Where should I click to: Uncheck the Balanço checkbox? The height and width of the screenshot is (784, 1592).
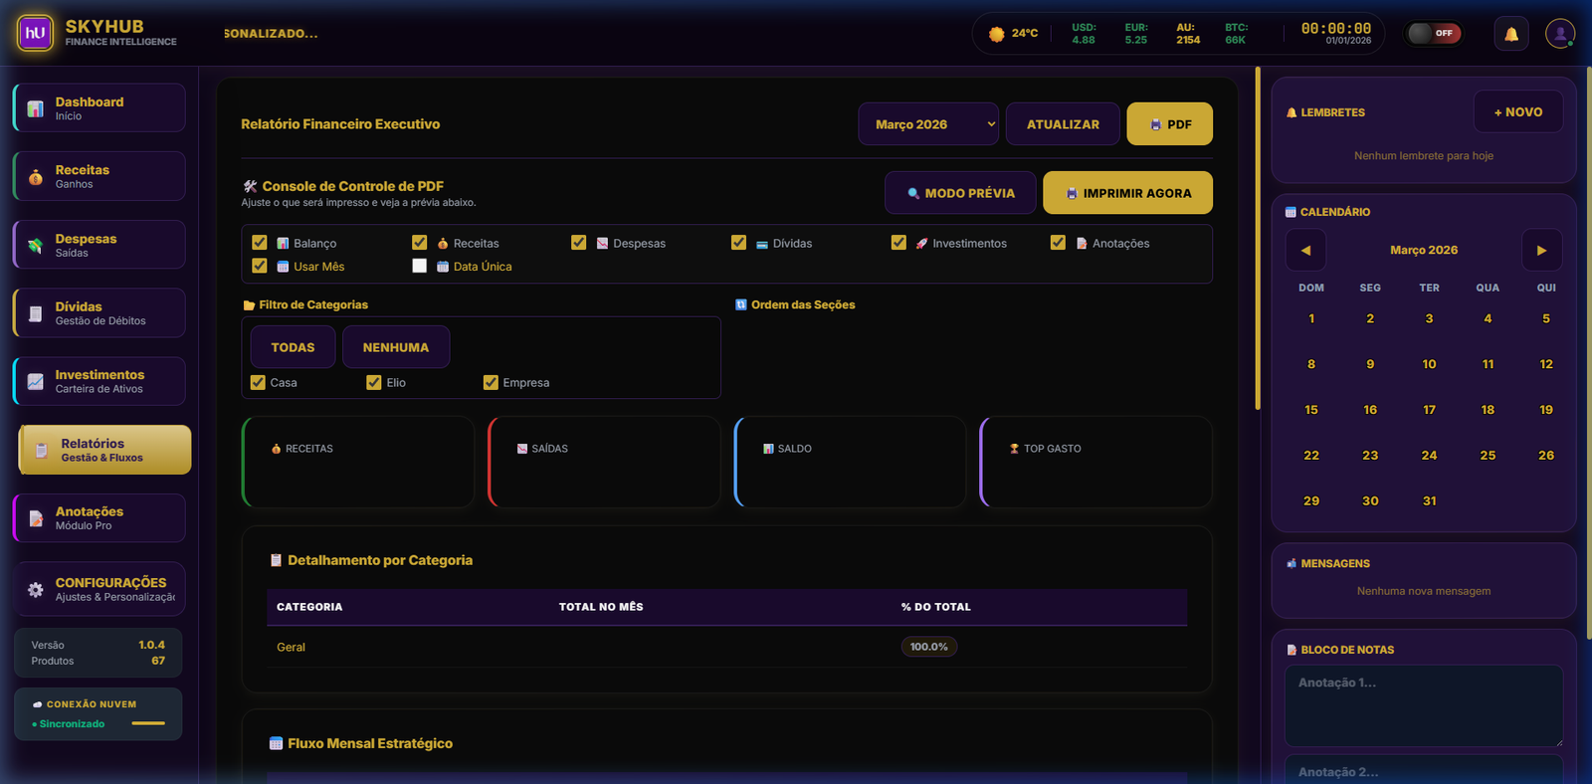pos(260,243)
